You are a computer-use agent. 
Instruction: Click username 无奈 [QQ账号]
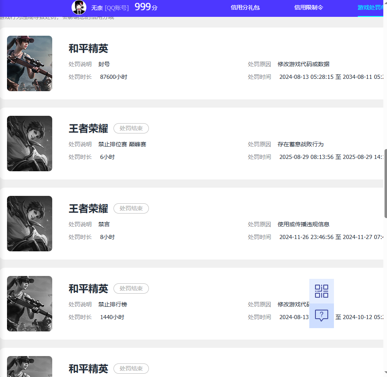(x=110, y=8)
